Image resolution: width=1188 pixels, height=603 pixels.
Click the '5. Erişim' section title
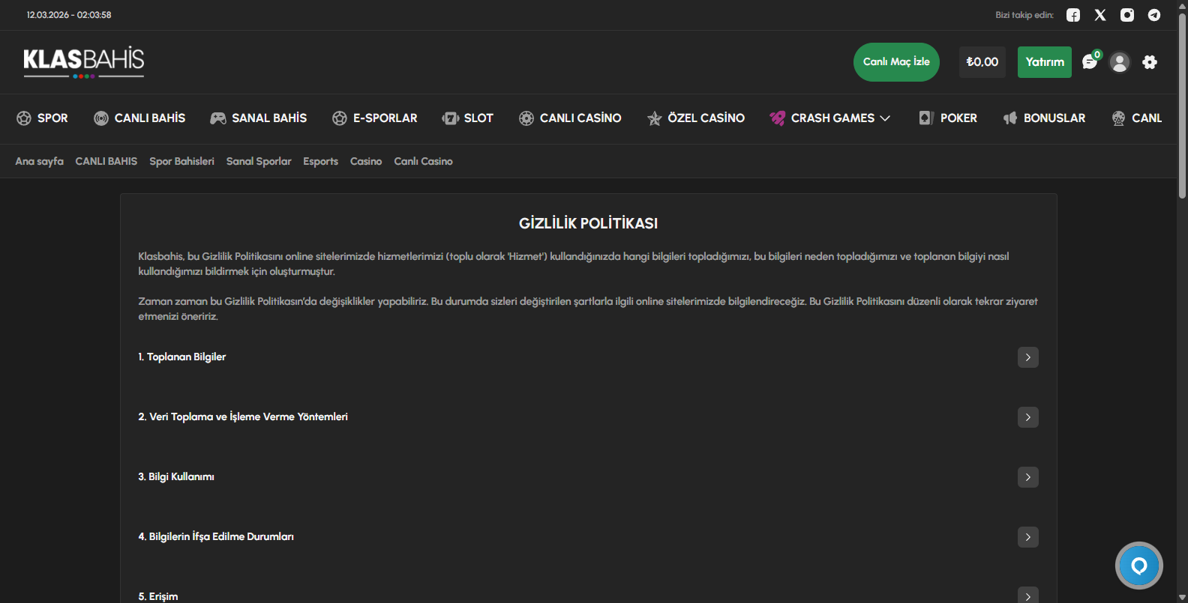point(158,596)
